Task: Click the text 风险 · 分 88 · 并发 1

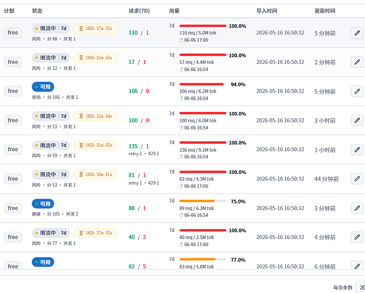Action: tap(54, 39)
